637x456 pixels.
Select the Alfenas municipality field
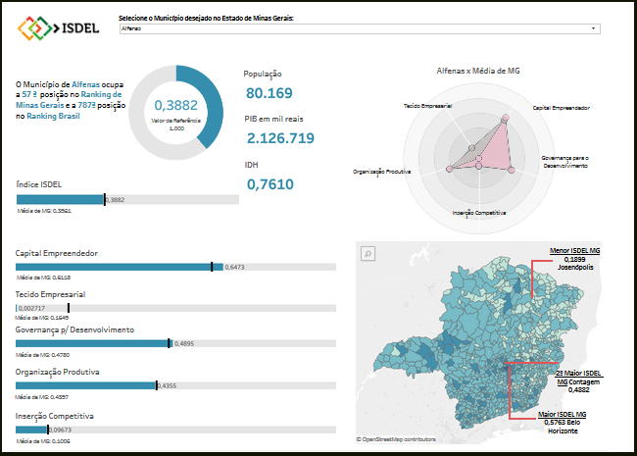tap(353, 29)
